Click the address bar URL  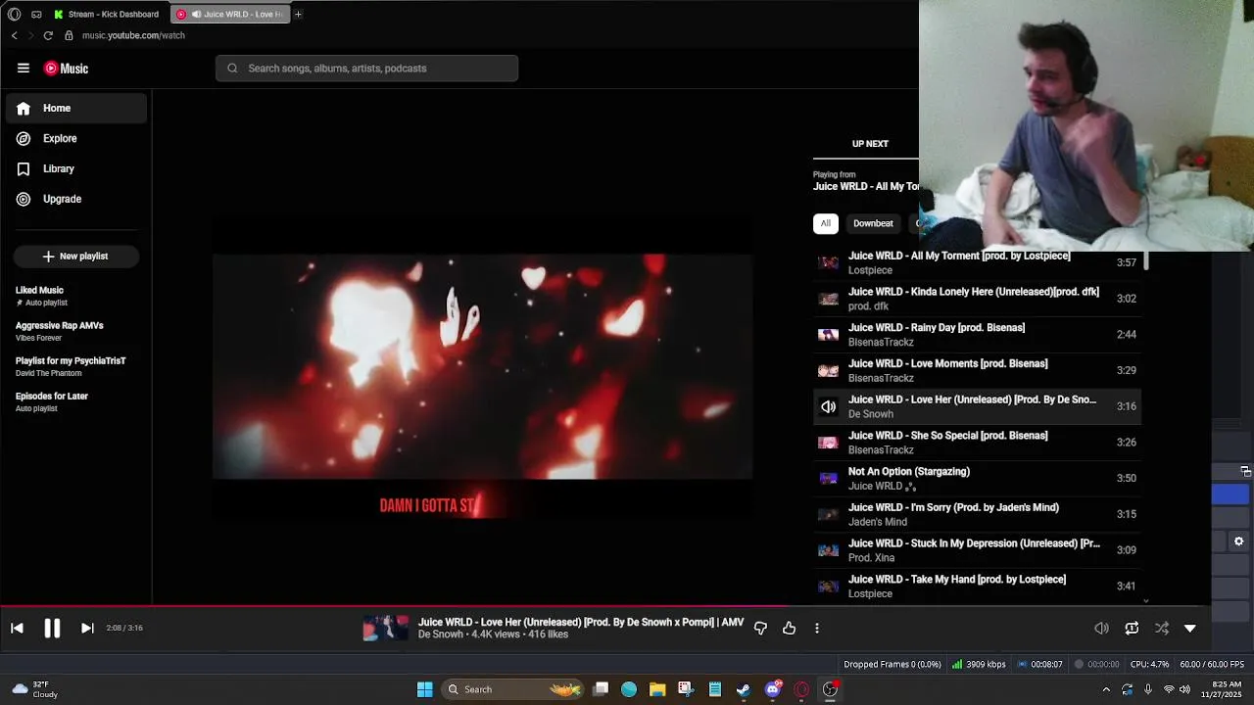[x=133, y=35]
